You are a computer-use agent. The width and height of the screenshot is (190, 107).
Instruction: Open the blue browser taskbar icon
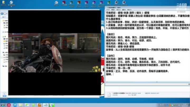coord(15,105)
